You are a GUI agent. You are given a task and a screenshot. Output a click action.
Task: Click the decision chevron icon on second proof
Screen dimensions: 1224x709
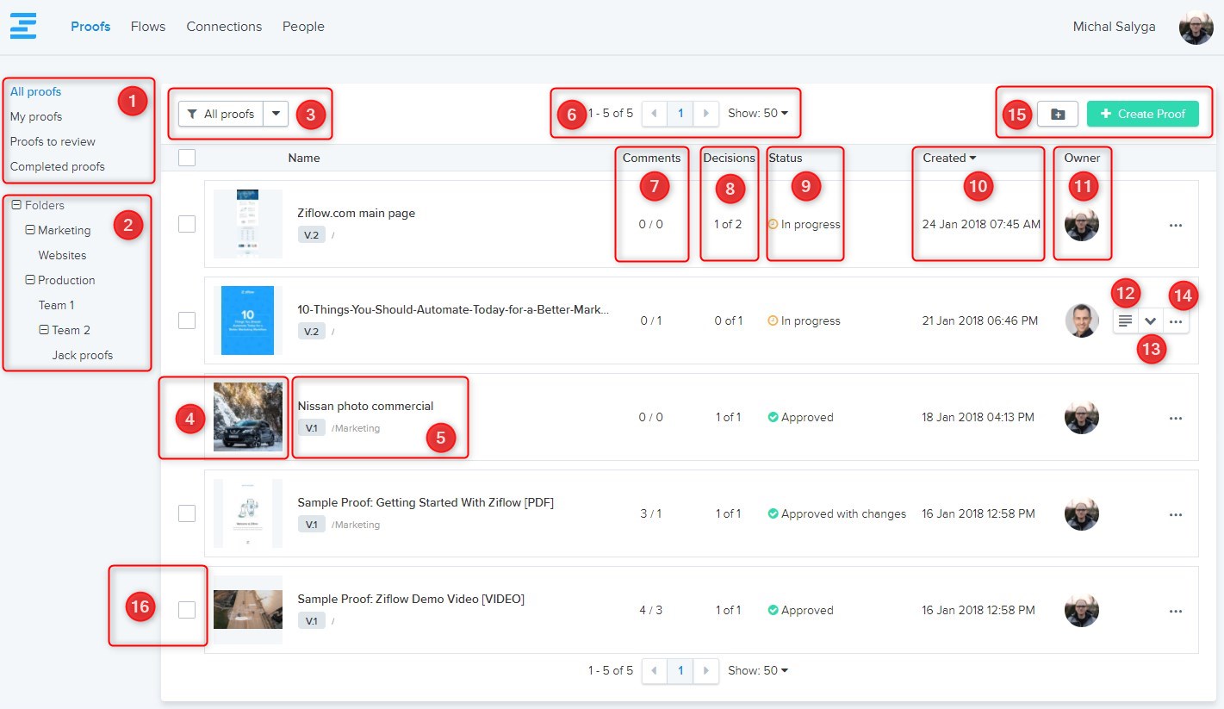tap(1150, 321)
